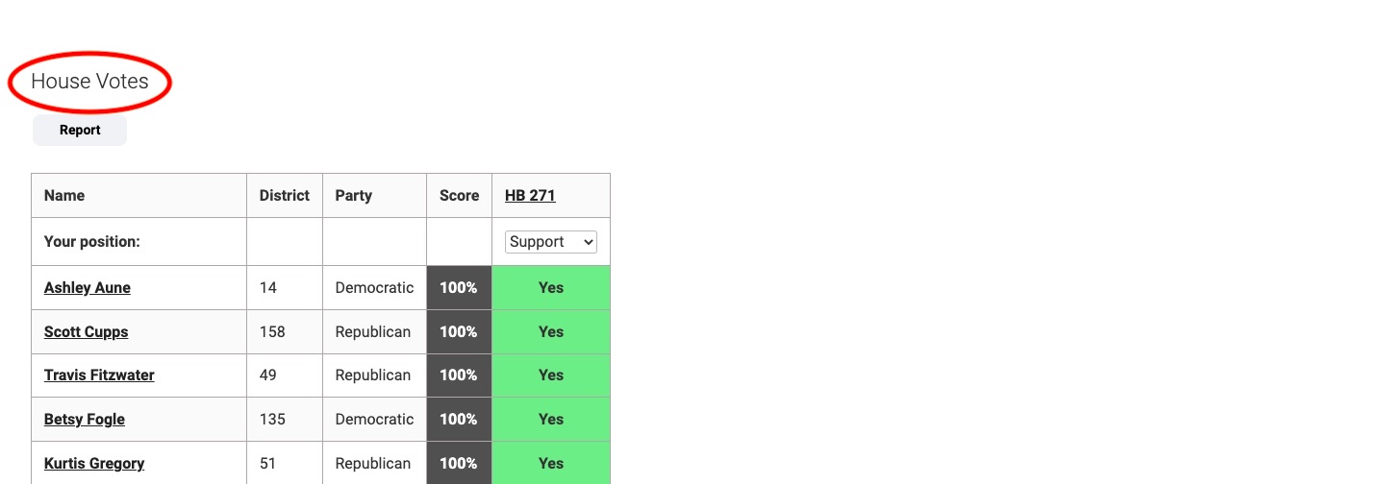
Task: Click the Party column header
Action: 354,196
